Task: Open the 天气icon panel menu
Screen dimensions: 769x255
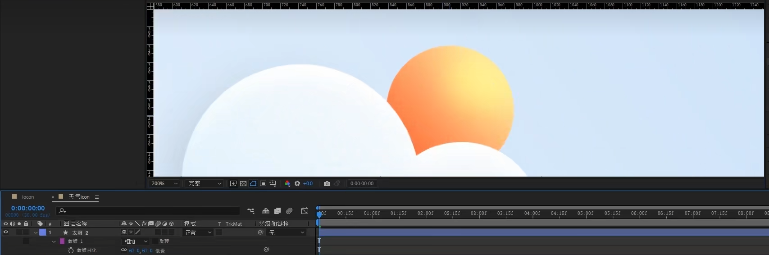Action: 96,197
